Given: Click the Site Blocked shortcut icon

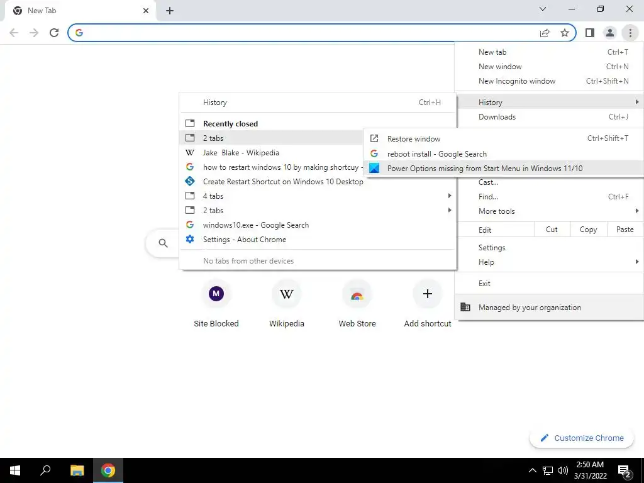Looking at the screenshot, I should coord(216,294).
